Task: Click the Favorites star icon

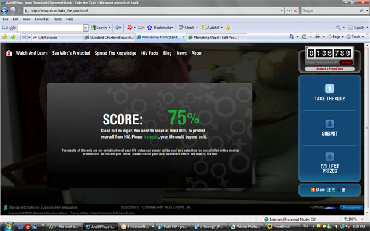Action: 5,37
